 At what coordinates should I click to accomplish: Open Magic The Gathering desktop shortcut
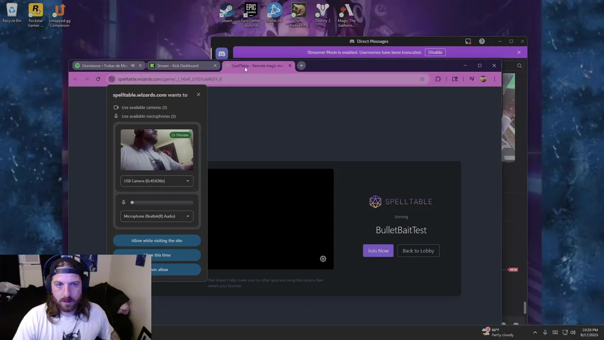[346, 16]
